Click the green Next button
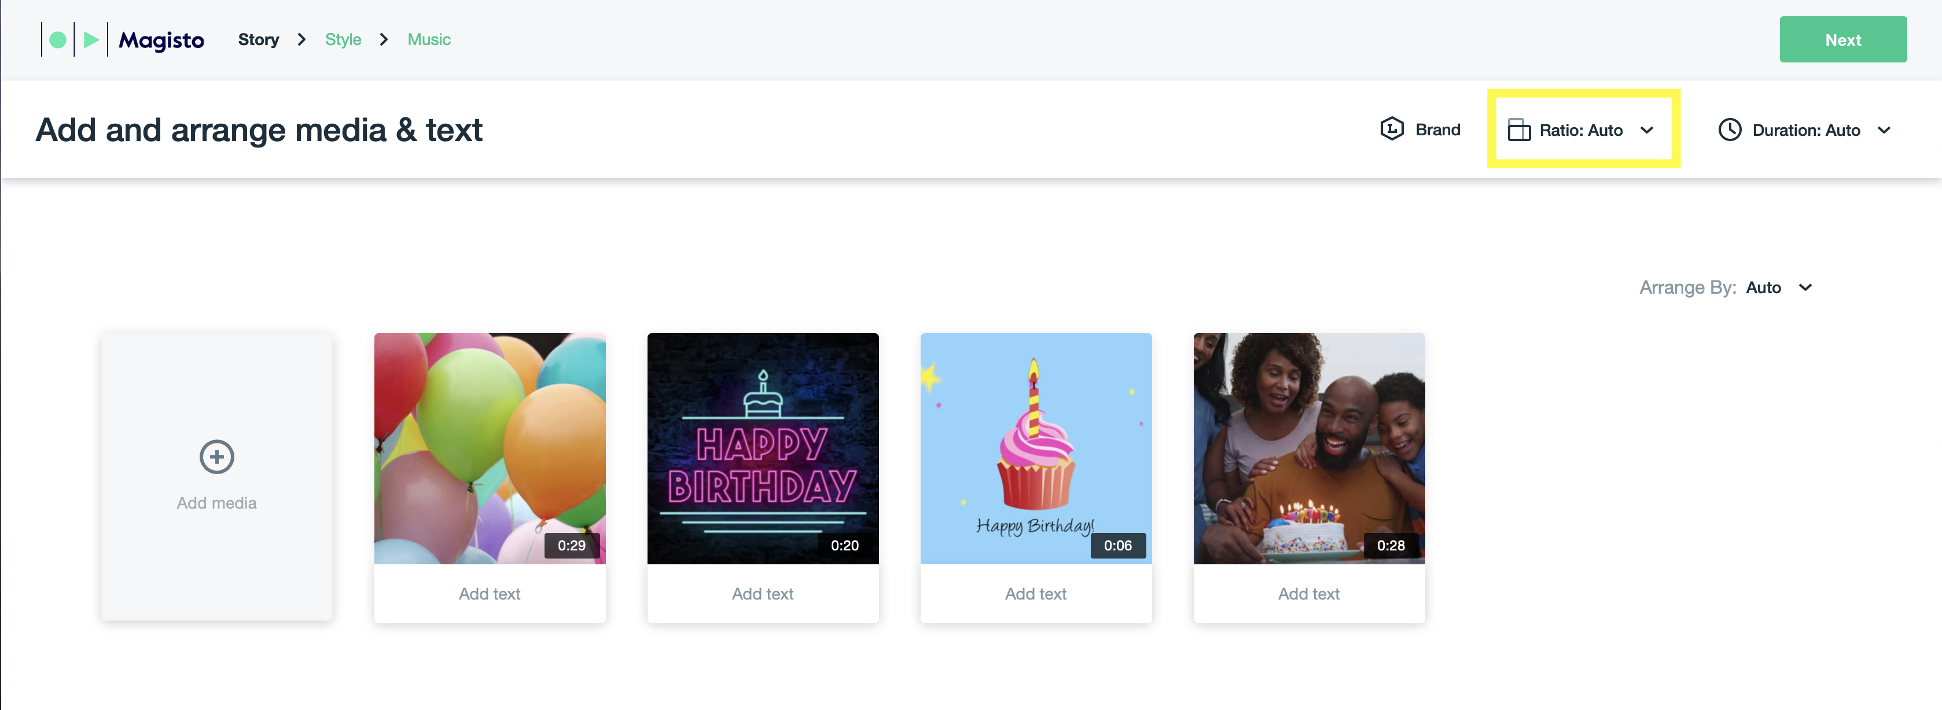This screenshot has width=1942, height=710. point(1842,39)
